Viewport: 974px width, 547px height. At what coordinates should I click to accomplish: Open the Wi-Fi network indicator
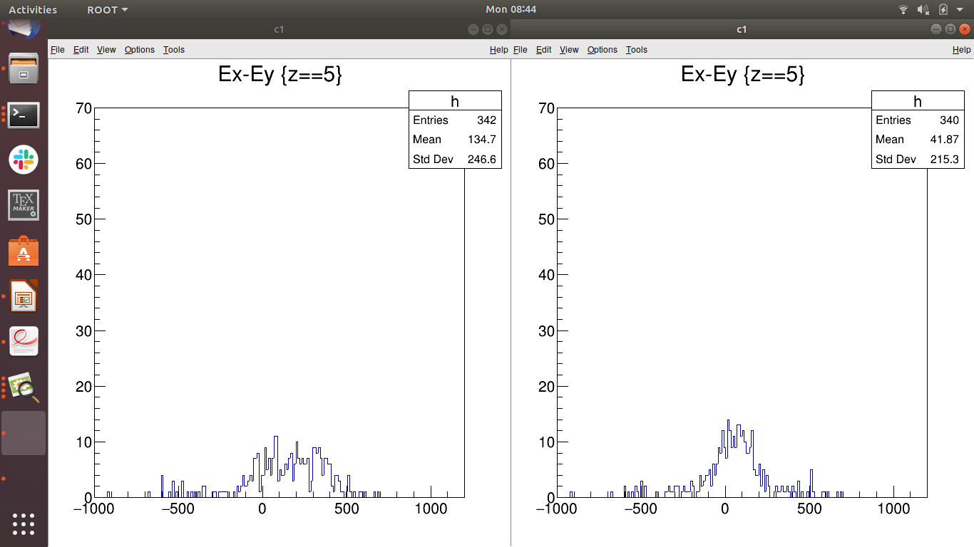903,9
